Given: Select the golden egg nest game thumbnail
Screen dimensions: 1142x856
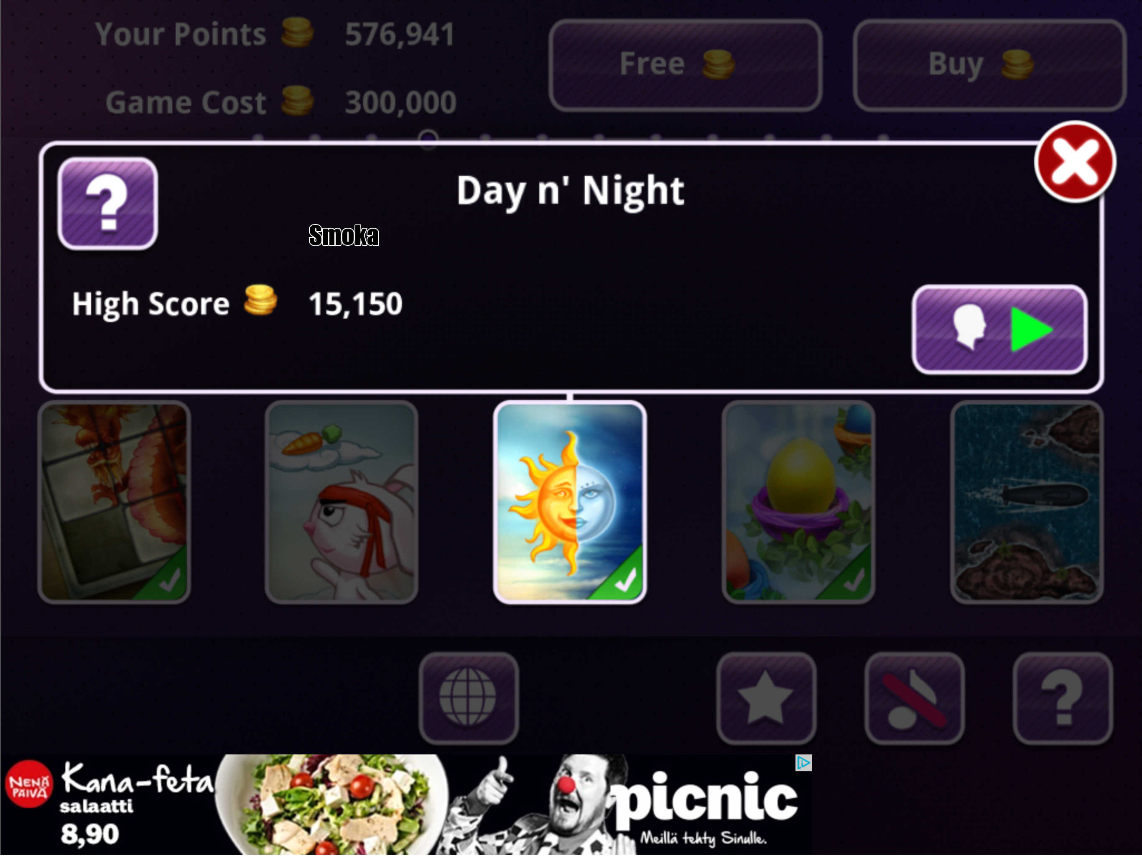Looking at the screenshot, I should point(799,502).
